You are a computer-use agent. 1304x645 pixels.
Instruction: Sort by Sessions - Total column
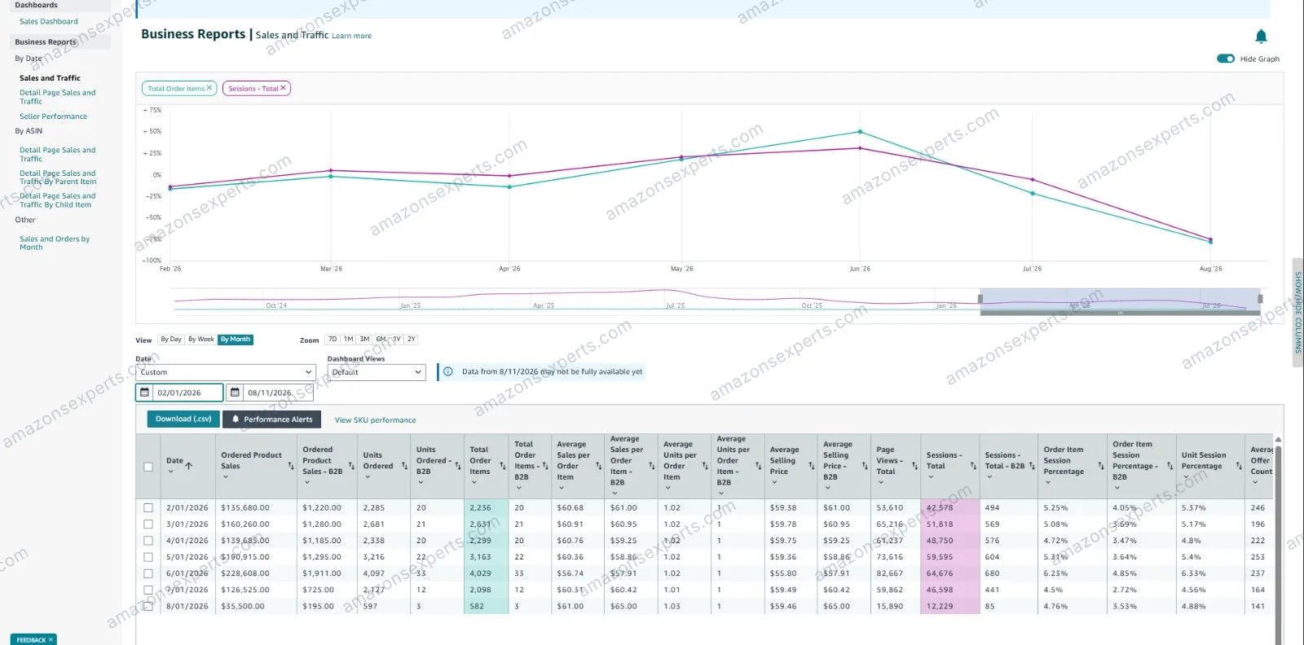coord(973,466)
